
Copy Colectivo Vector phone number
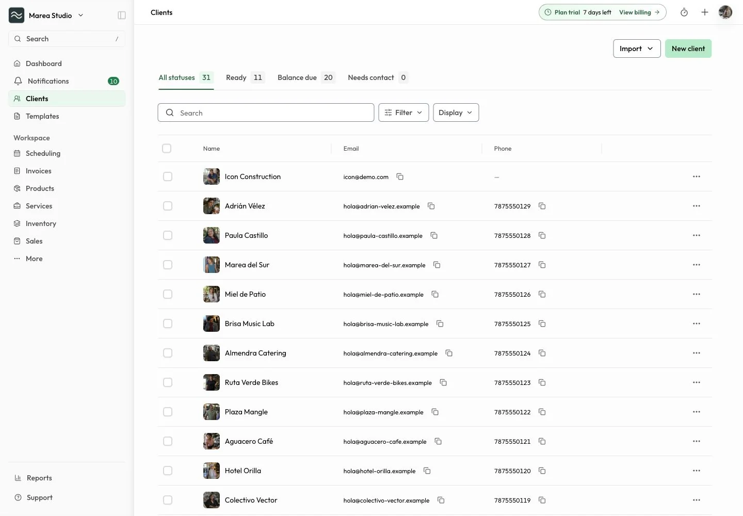coord(542,500)
